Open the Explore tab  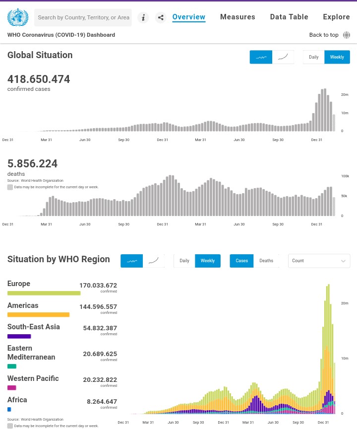click(336, 17)
